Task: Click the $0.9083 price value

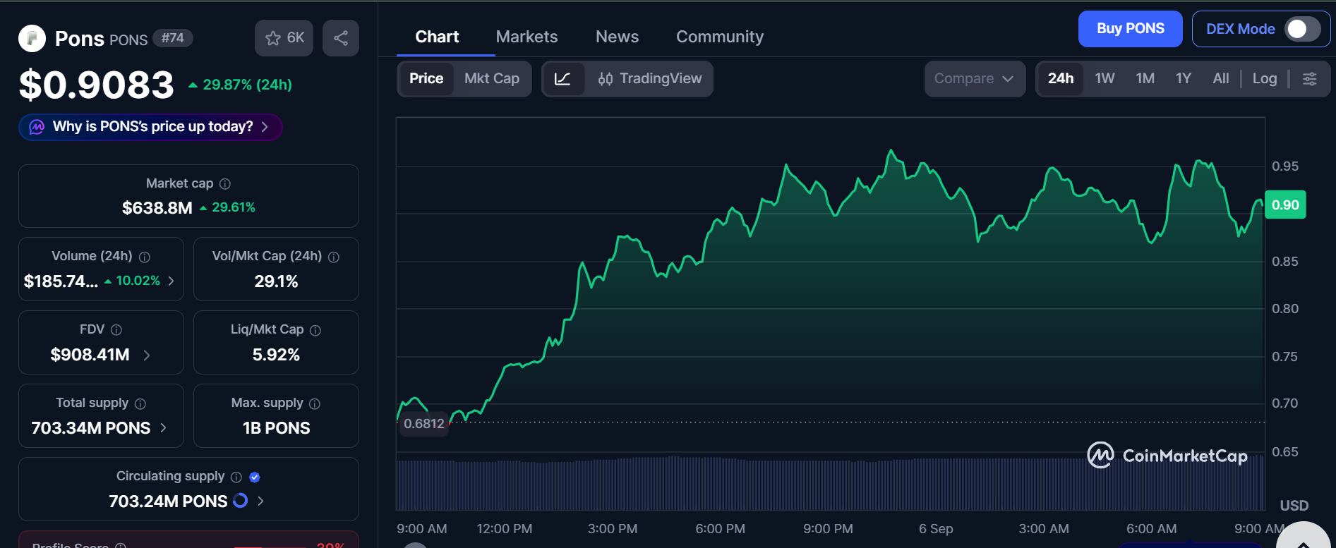Action: [97, 85]
